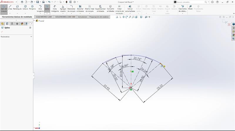This screenshot has width=235, height=131.
Task: Expand the Arco tangente dropdown arrow
Action: tap(40, 13)
